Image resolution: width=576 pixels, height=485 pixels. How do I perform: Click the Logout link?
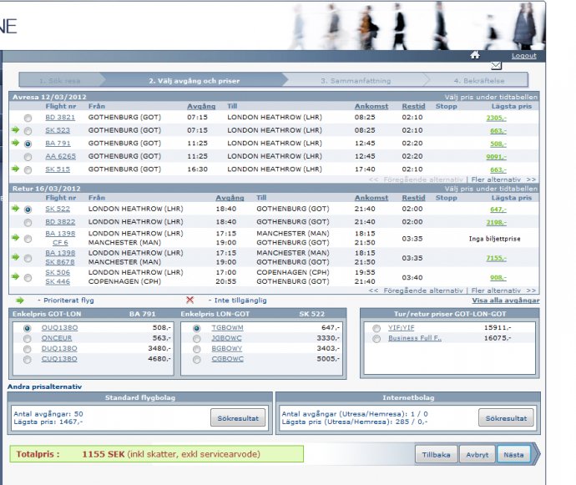pyautogui.click(x=523, y=56)
